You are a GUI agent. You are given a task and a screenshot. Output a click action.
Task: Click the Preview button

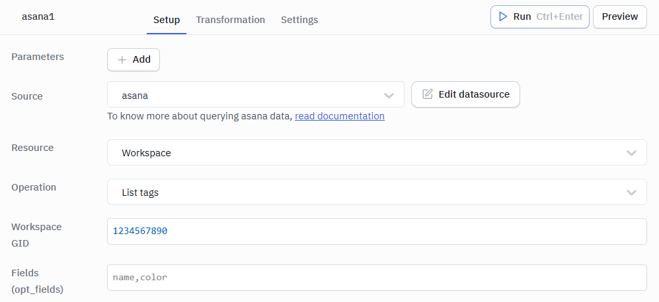(620, 16)
